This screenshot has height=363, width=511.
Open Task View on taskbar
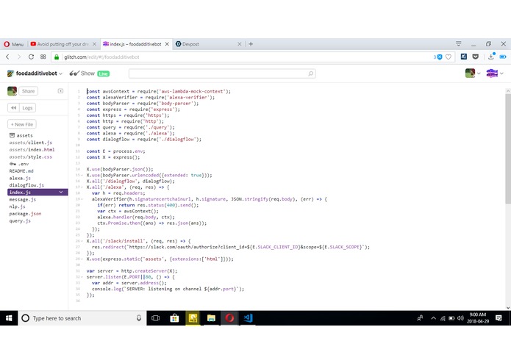tap(155, 318)
